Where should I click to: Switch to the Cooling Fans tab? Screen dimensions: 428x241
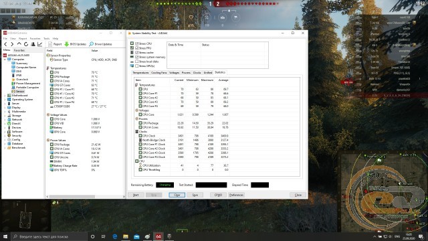[x=159, y=73]
